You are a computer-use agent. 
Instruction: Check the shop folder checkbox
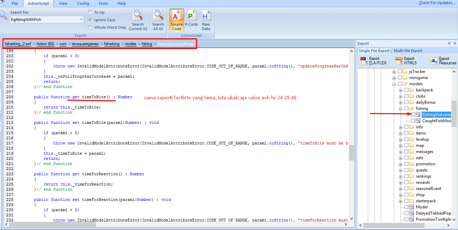point(406,195)
